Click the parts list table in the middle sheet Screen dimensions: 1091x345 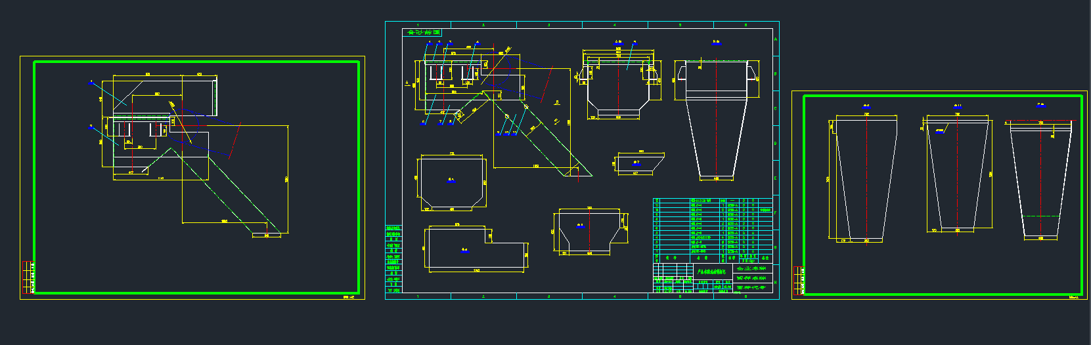point(705,226)
